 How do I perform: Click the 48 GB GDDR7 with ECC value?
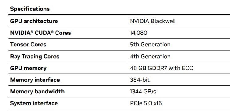tap(161, 68)
